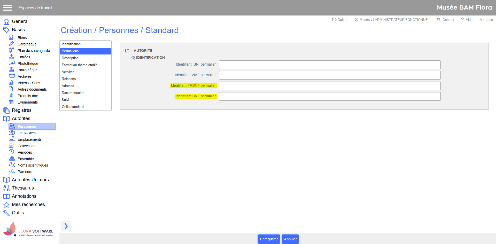
Task: Click the Quitter link
Action: (x=340, y=20)
